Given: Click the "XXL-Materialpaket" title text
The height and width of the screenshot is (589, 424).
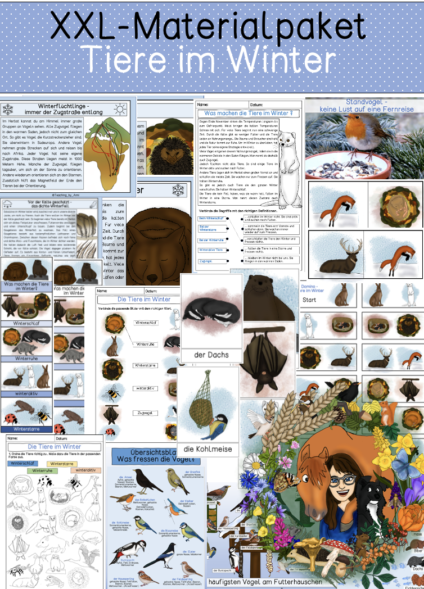Looking at the screenshot, I should click(x=208, y=26).
